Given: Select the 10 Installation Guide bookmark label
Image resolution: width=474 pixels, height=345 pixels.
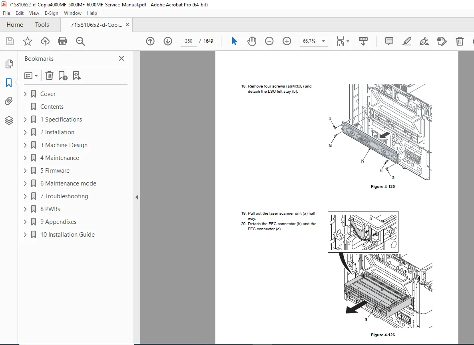Looking at the screenshot, I should (x=68, y=235).
